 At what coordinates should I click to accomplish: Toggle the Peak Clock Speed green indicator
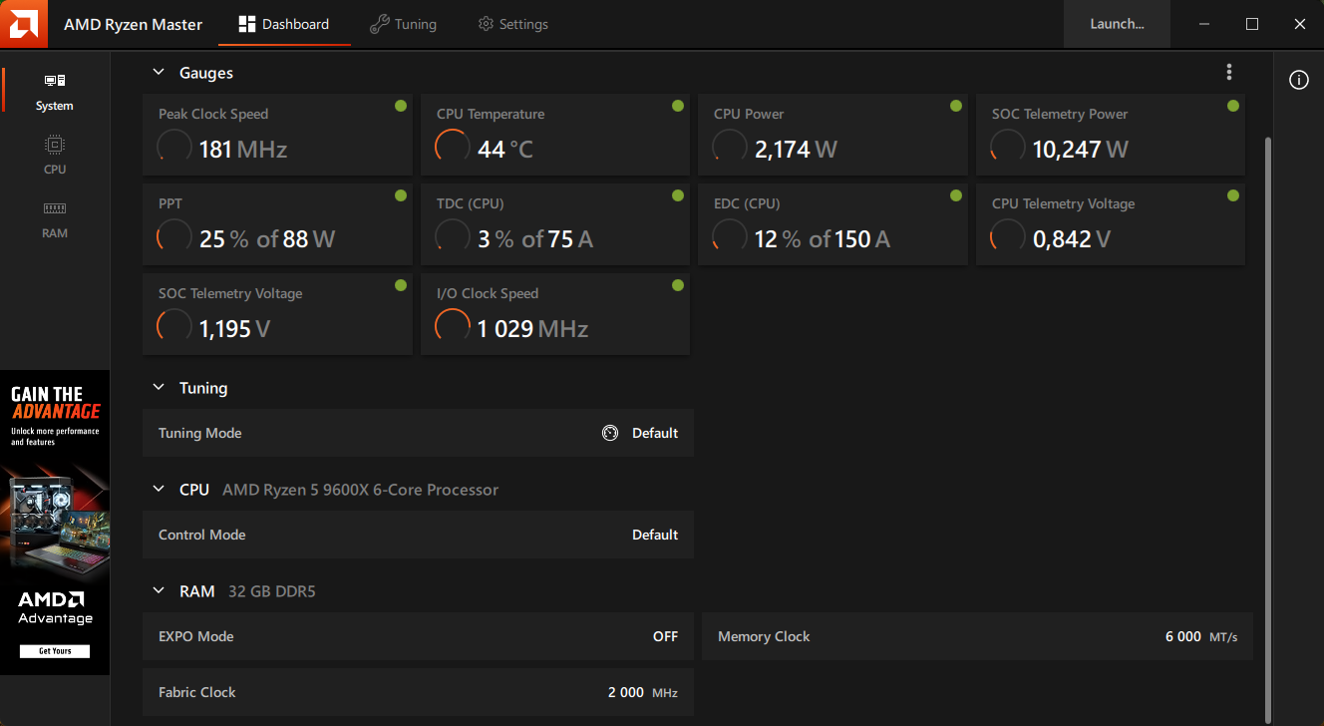[400, 106]
